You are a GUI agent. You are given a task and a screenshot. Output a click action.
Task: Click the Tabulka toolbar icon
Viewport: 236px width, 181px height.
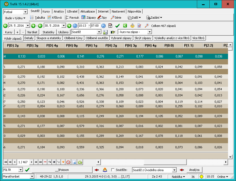(x=32, y=18)
